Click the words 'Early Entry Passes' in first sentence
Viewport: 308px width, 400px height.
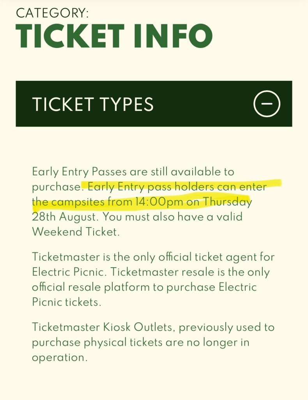[x=79, y=172]
